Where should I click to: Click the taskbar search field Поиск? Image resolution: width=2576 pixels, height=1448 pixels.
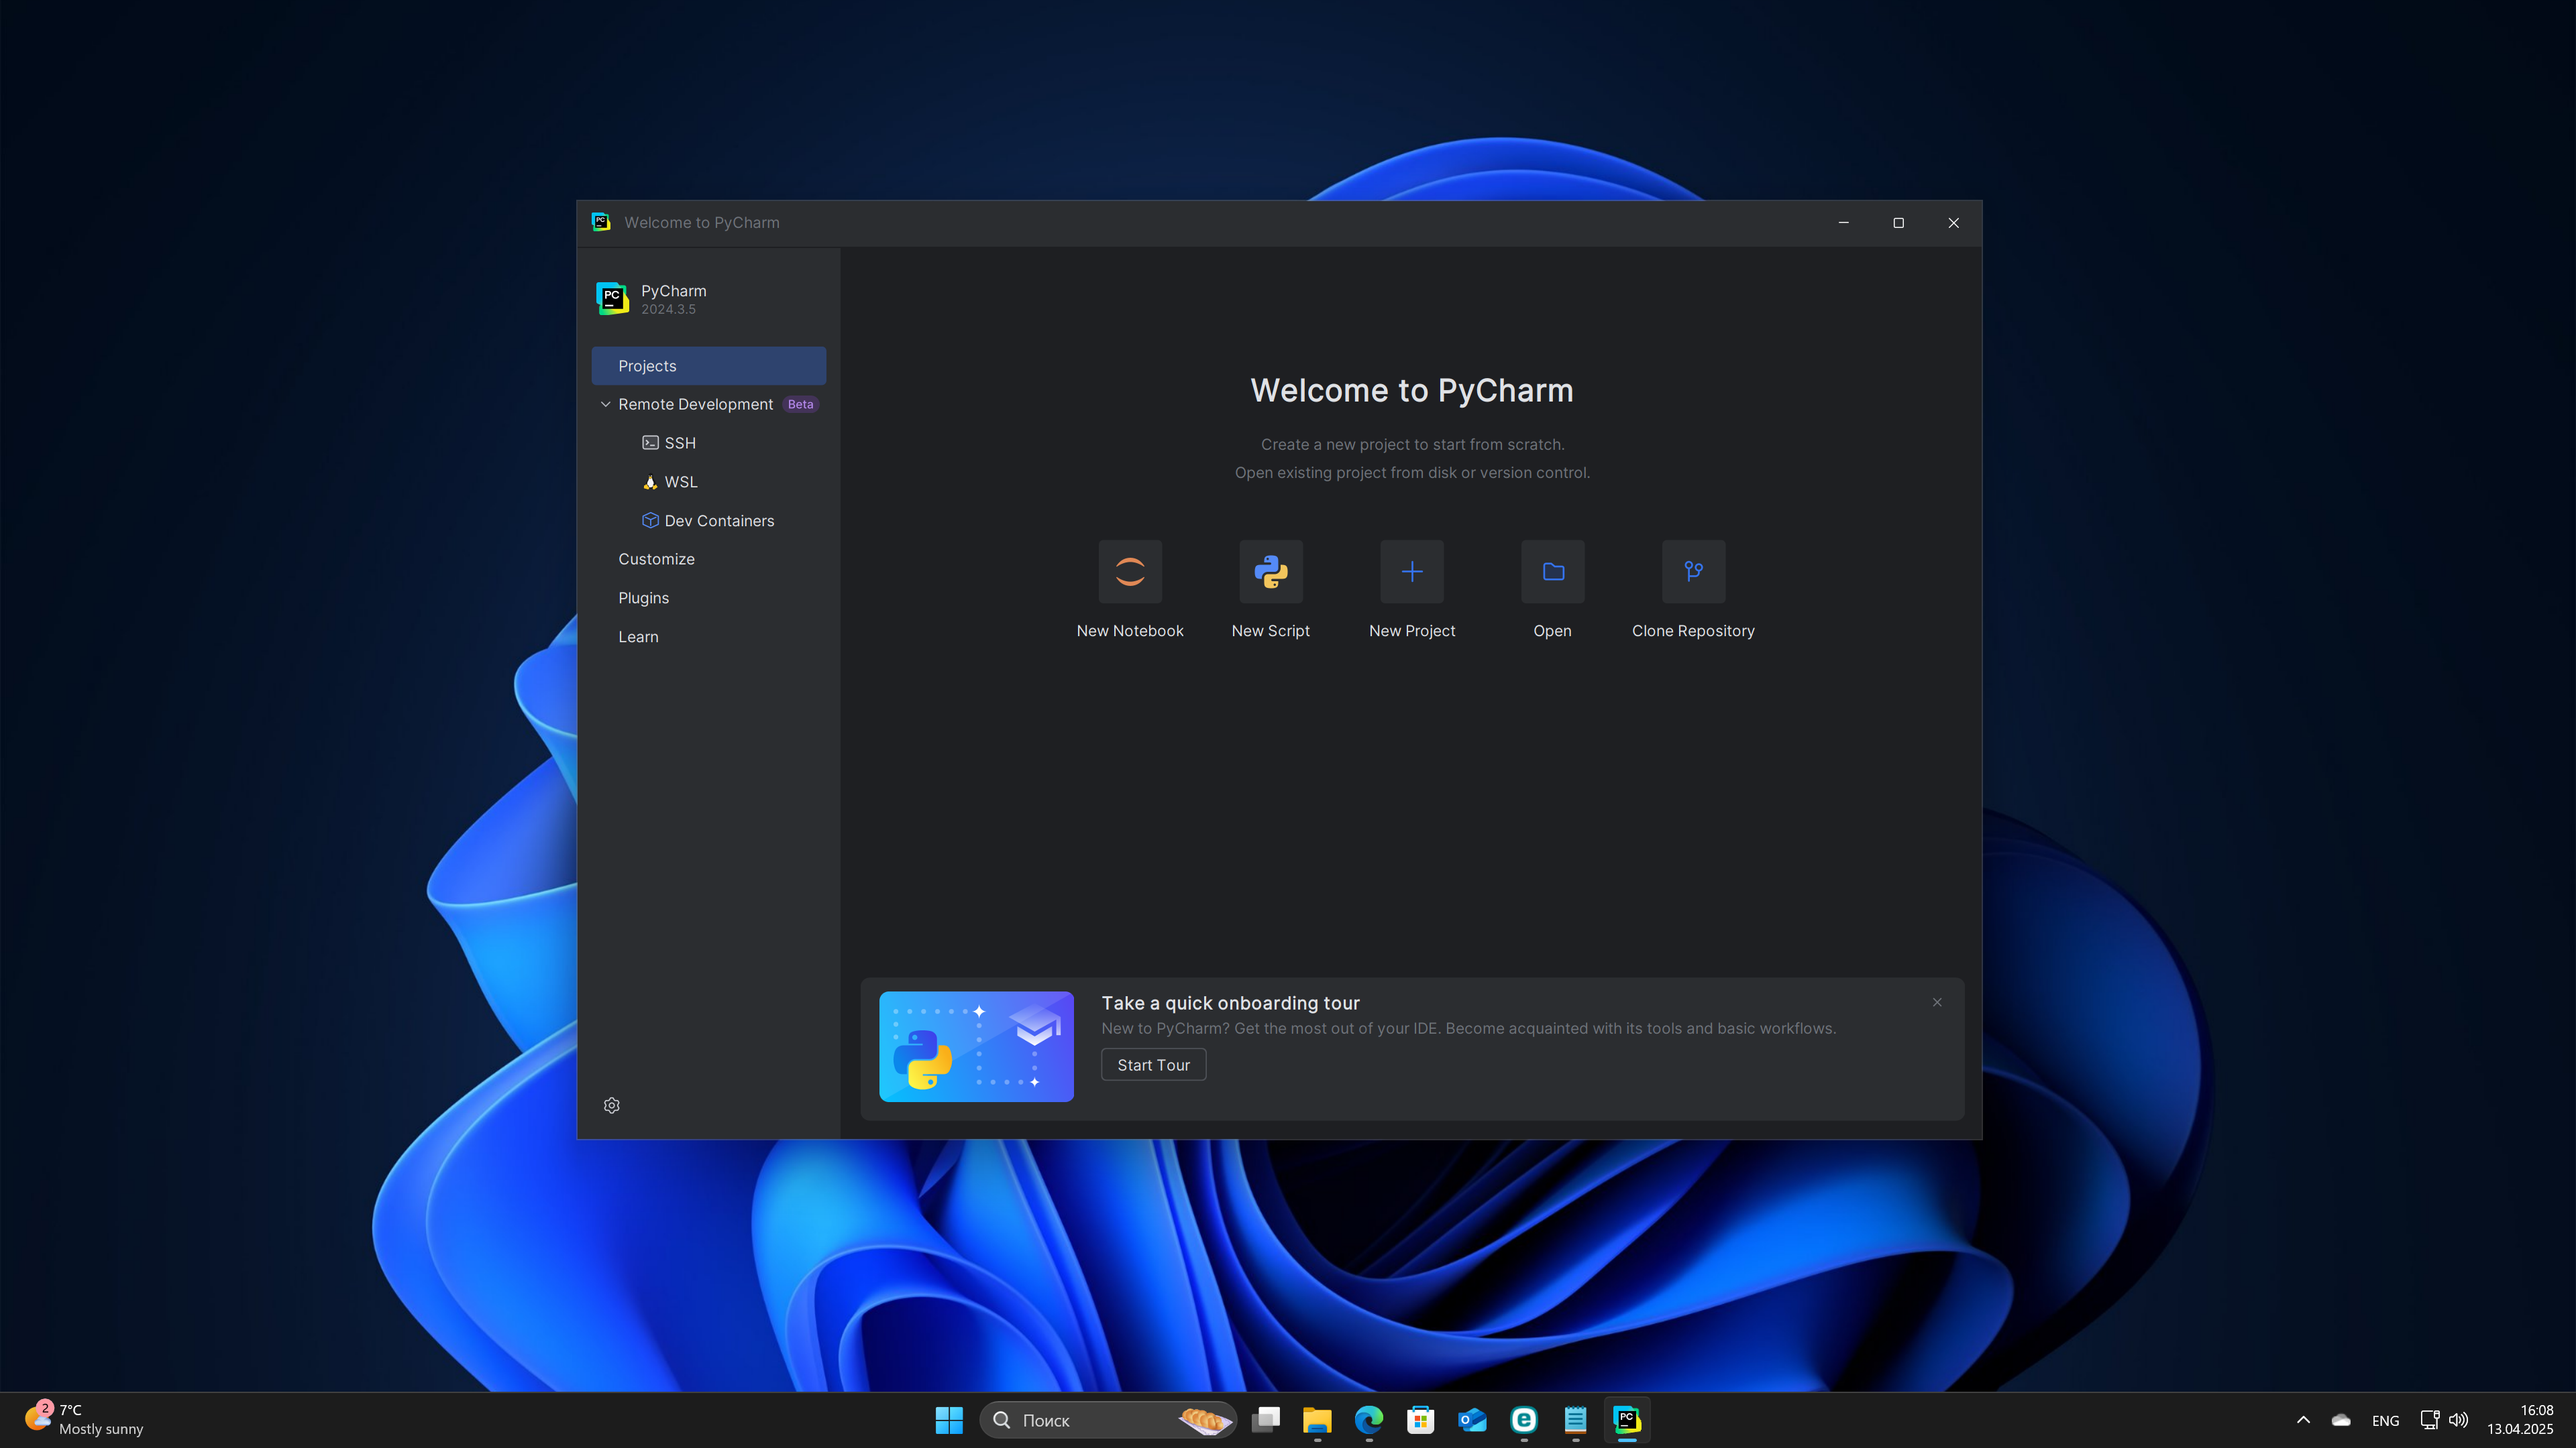pos(1108,1420)
